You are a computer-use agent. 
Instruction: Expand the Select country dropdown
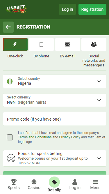55,81
